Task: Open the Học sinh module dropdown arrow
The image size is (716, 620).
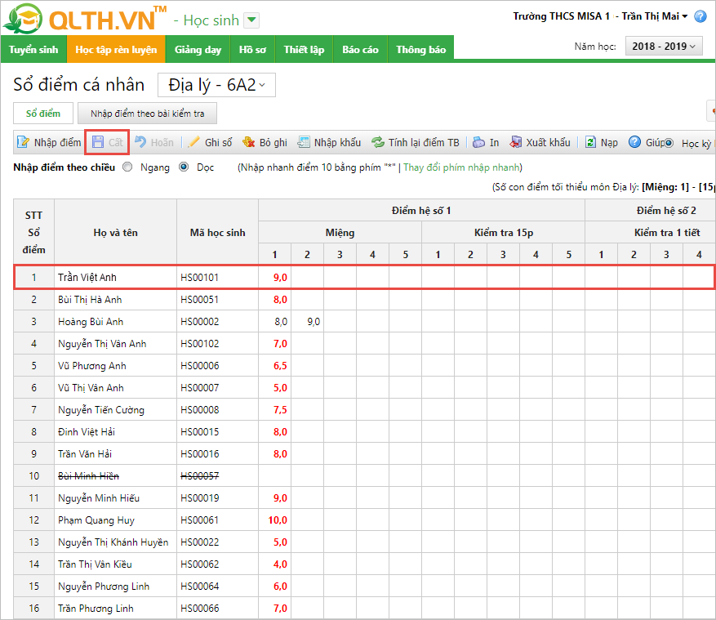Action: (251, 20)
